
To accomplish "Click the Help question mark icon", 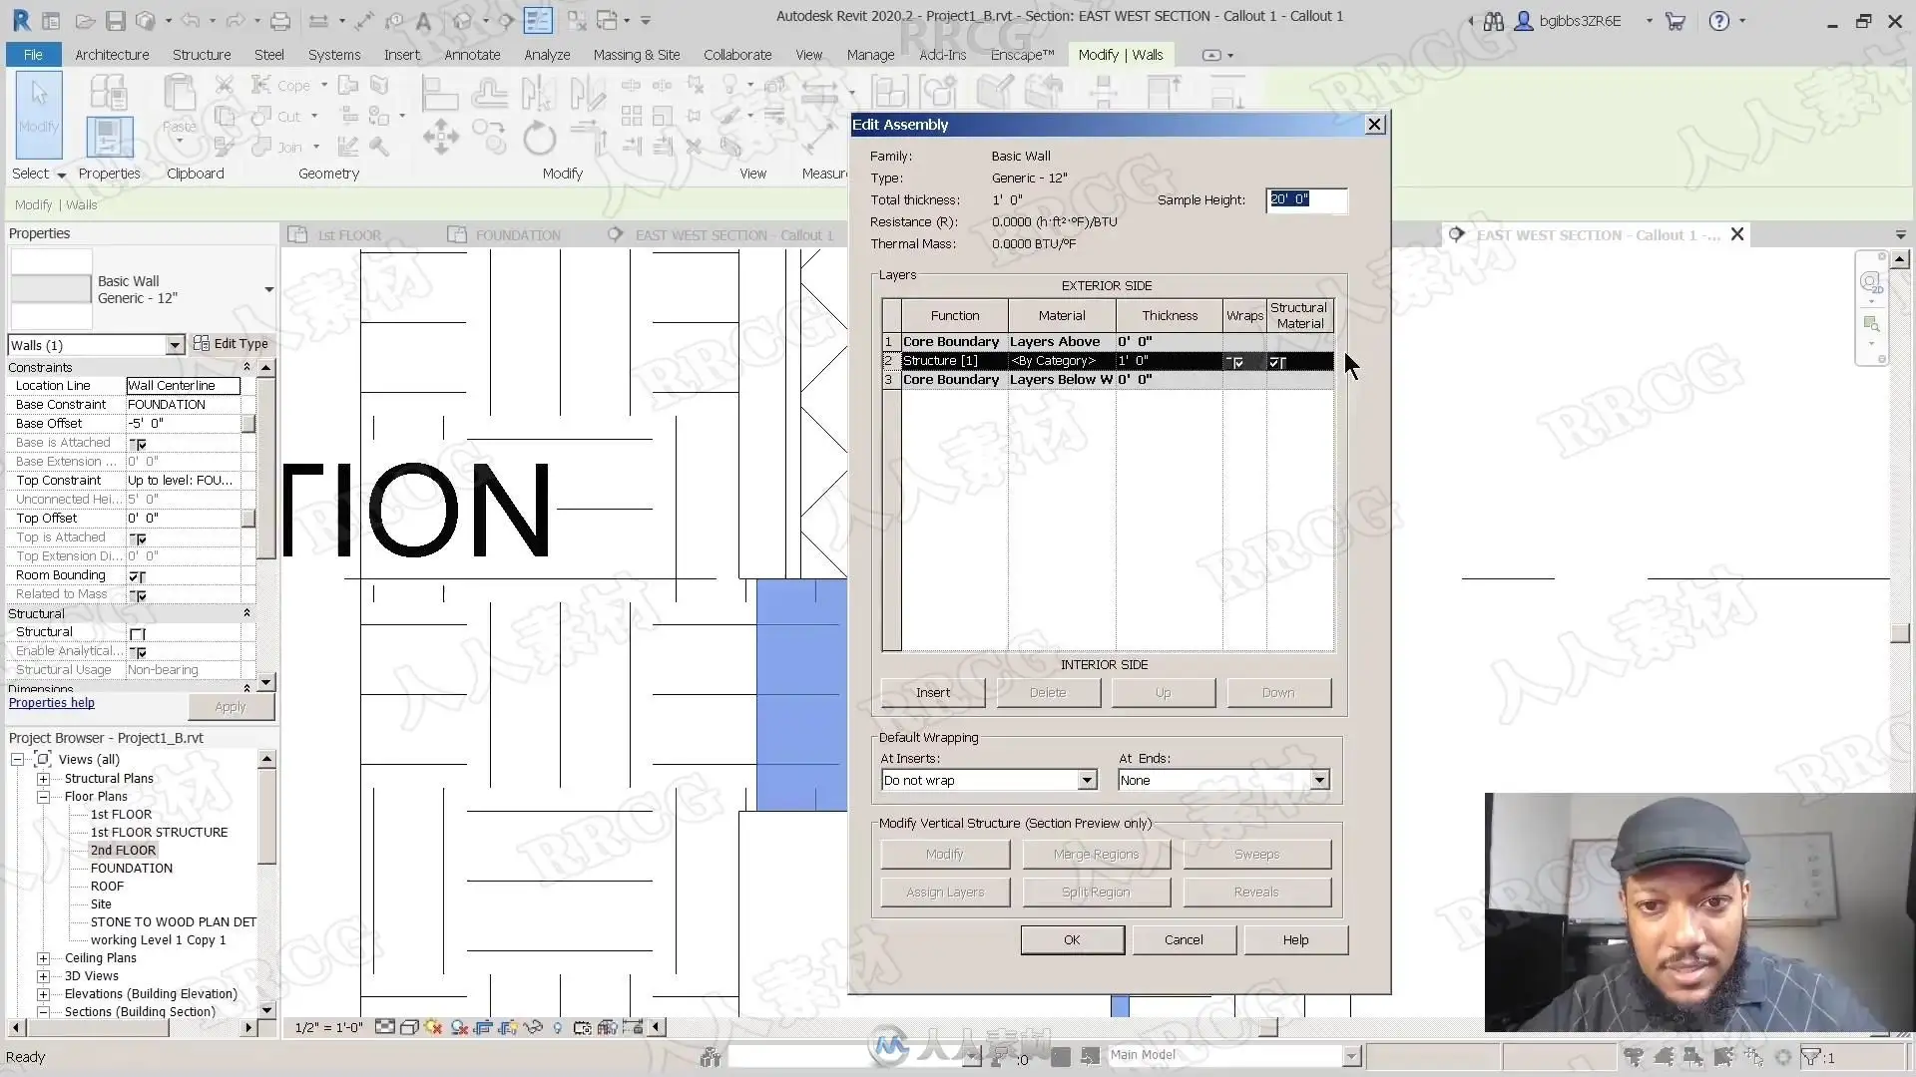I will pyautogui.click(x=1718, y=20).
